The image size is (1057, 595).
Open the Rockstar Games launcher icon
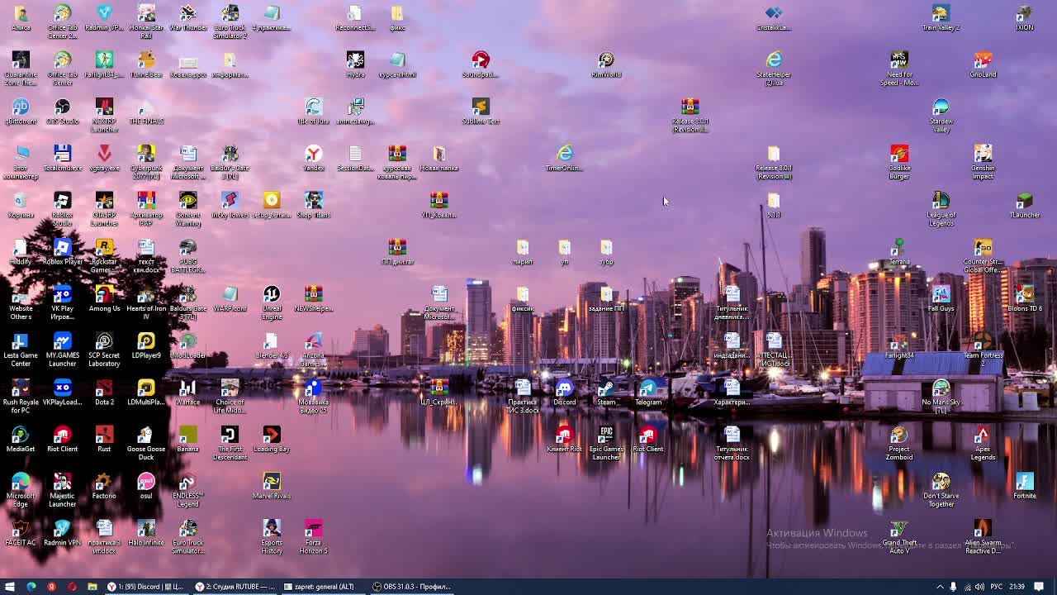pos(104,255)
